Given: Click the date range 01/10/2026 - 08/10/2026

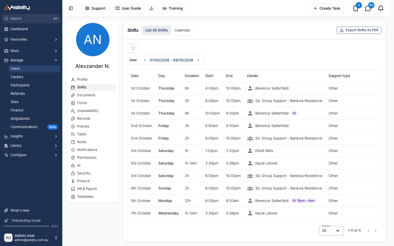Looking at the screenshot, I should tap(171, 60).
